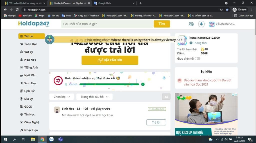Switch to the Vẽ Linda browser tab
The width and height of the screenshot is (256, 143).
pyautogui.click(x=25, y=3)
